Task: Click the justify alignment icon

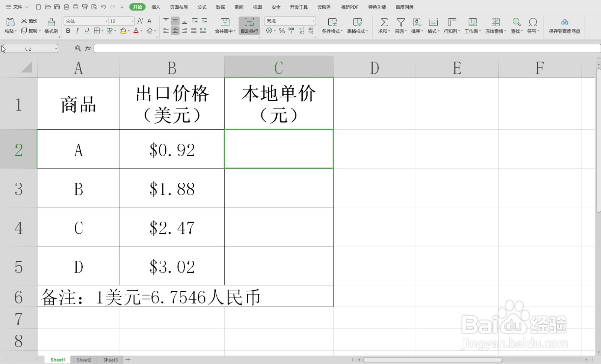Action: [194, 31]
